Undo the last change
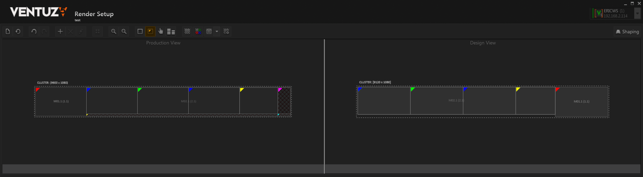Viewport: 643px width, 177px height. pos(34,31)
